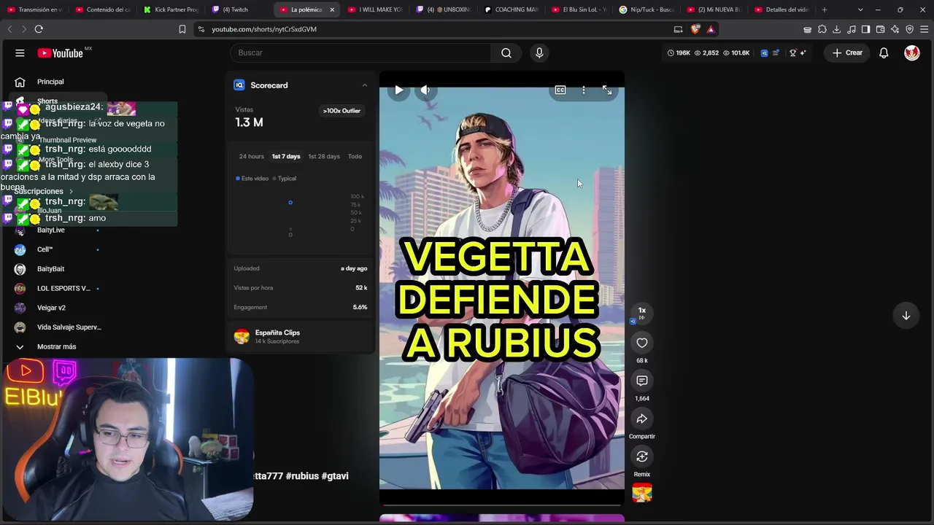Click the Crear button

[847, 52]
